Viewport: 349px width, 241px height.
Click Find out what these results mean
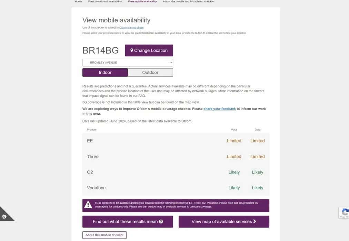tap(128, 222)
